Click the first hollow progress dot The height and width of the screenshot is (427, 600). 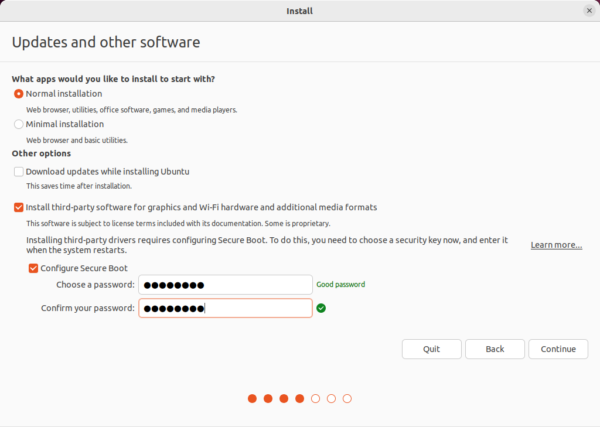(x=316, y=399)
